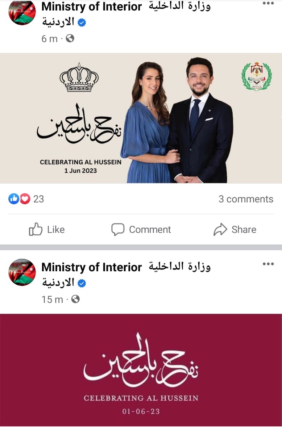The width and height of the screenshot is (282, 427).
Task: Tap the red heart reaction icon
Action: [x=25, y=199]
